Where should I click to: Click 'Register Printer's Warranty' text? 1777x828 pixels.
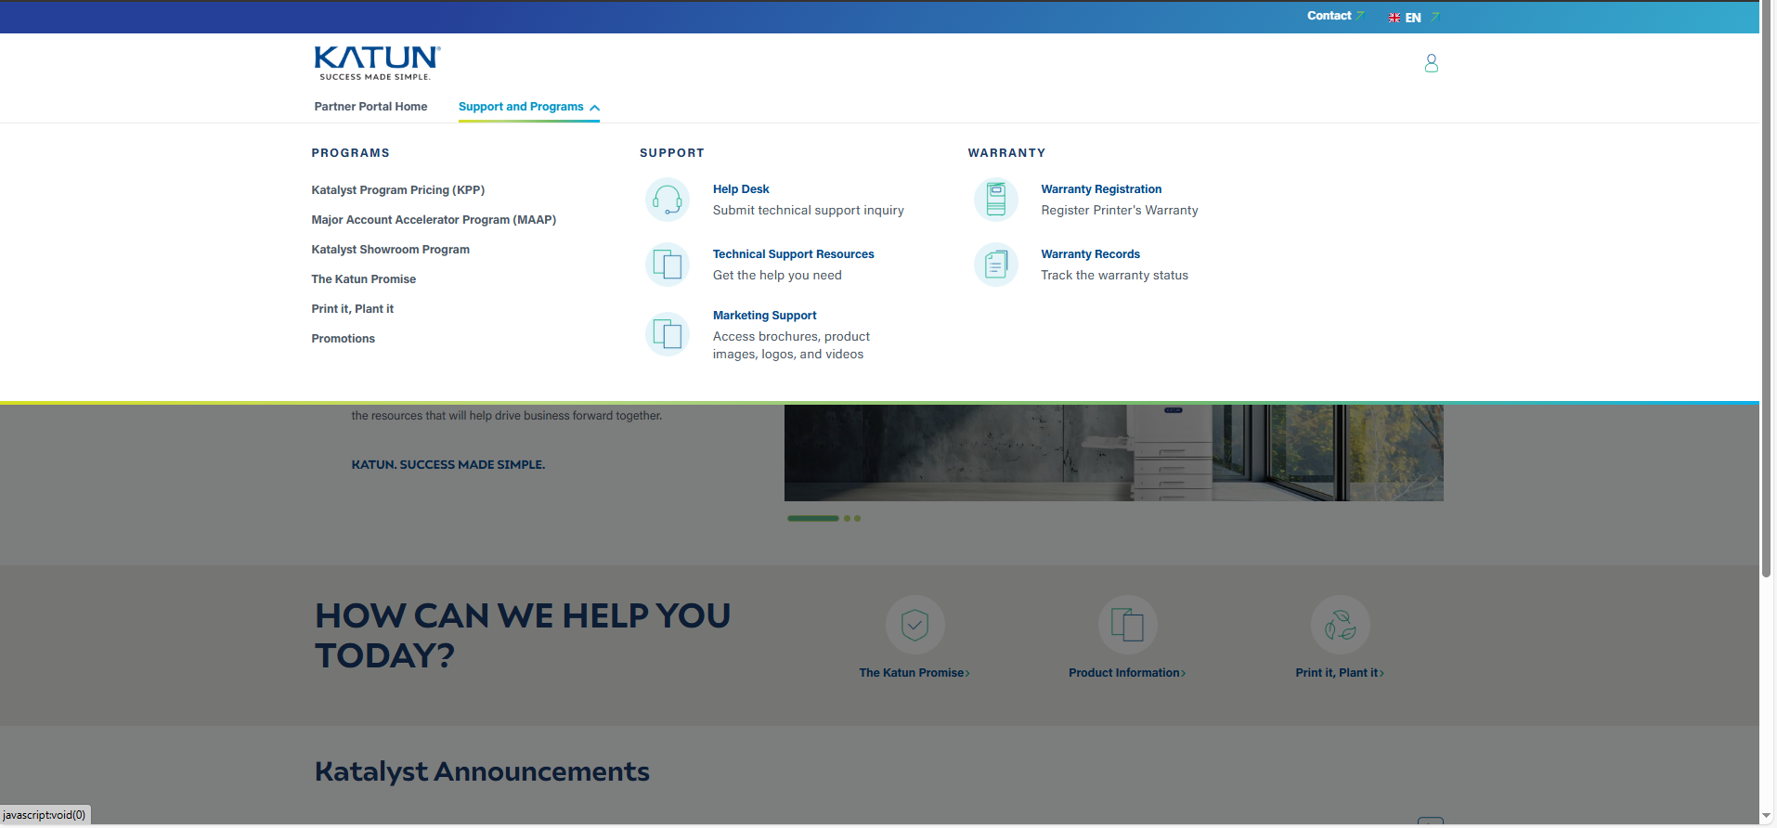click(1119, 211)
